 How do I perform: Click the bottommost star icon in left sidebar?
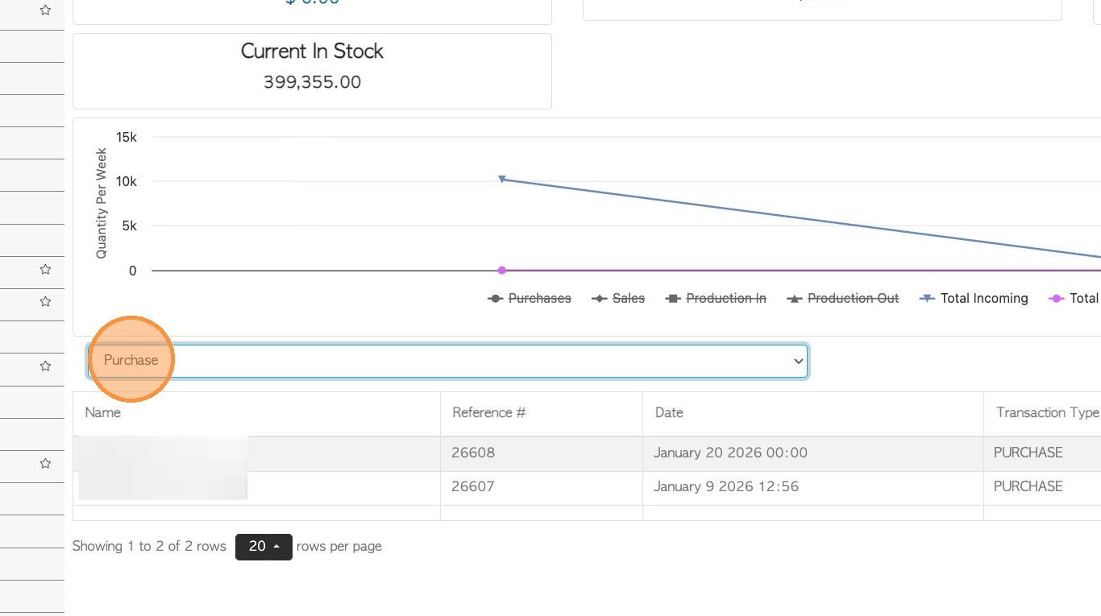(45, 463)
